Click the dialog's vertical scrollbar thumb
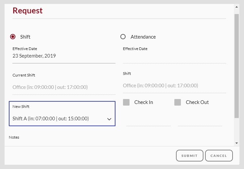 point(236,65)
